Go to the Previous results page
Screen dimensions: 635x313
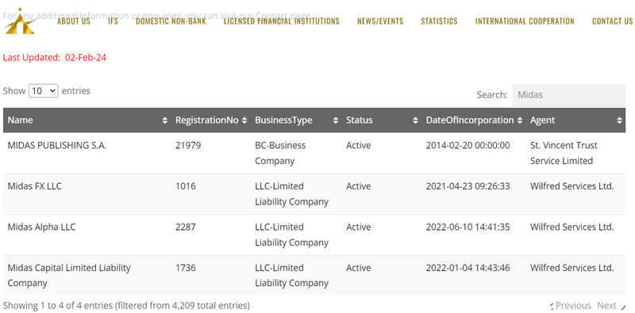[x=570, y=306]
